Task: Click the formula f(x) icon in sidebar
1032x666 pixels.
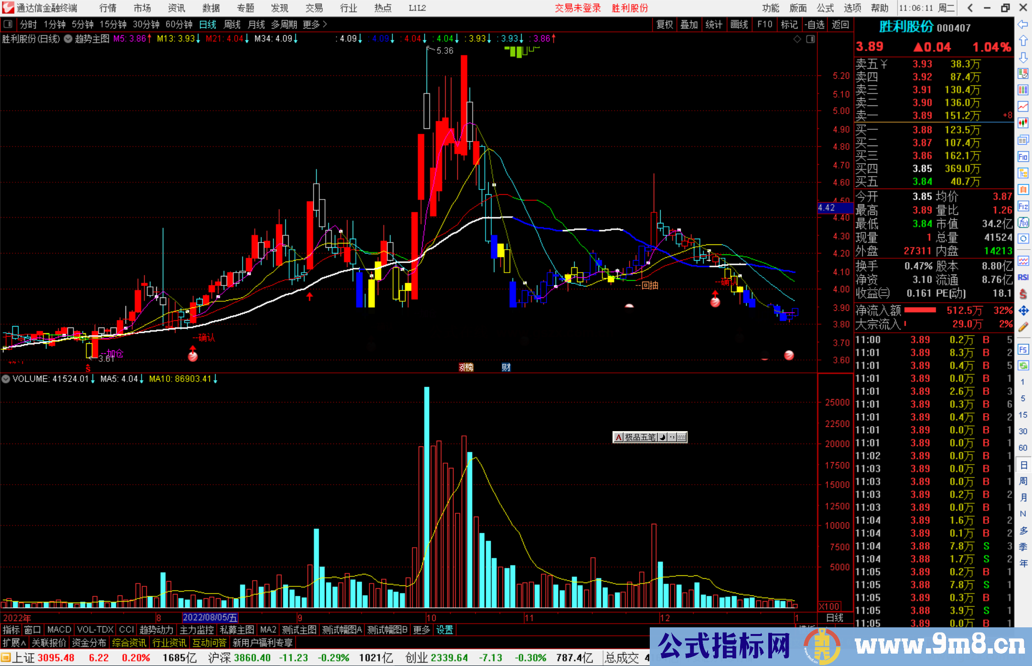Action: [x=1023, y=222]
